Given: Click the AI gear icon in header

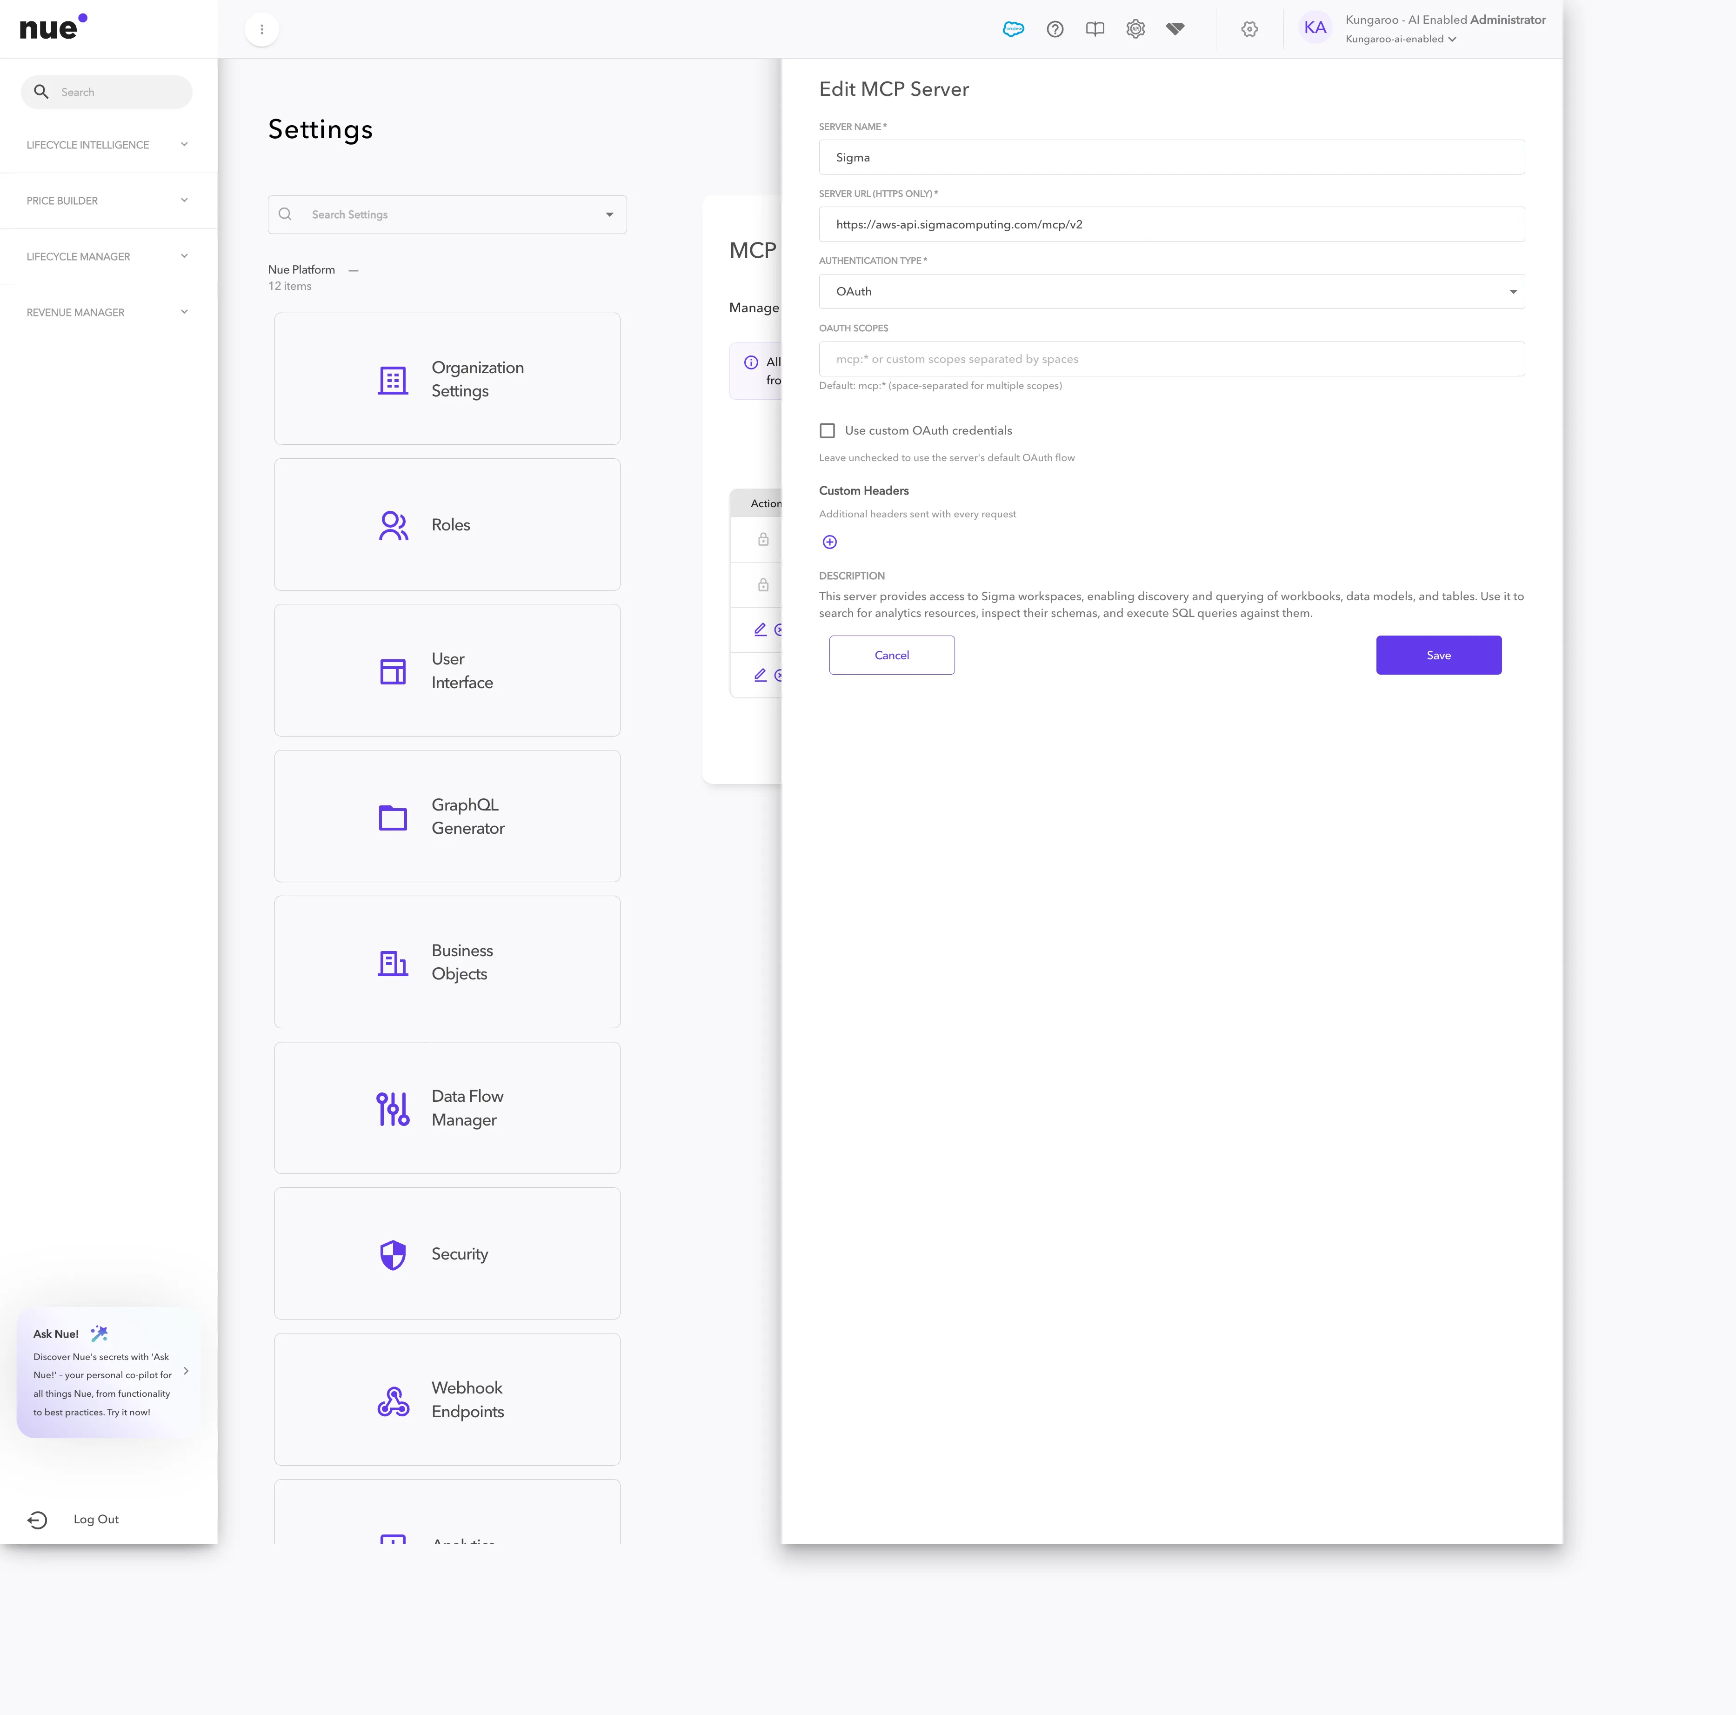Looking at the screenshot, I should [1136, 29].
